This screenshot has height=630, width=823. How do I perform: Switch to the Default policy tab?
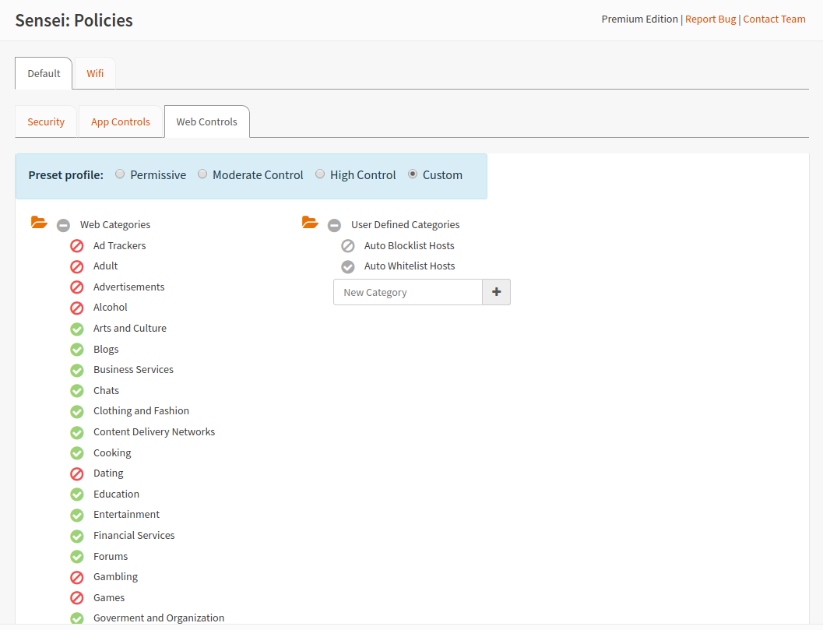(x=44, y=73)
